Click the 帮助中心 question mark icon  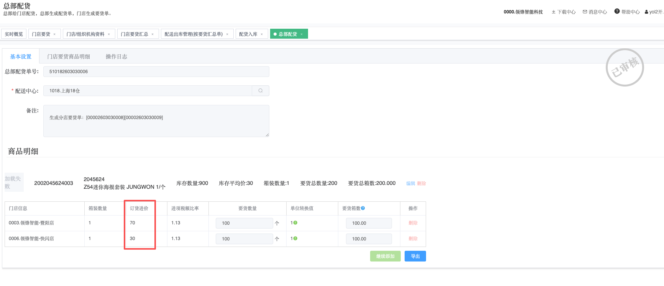[617, 11]
